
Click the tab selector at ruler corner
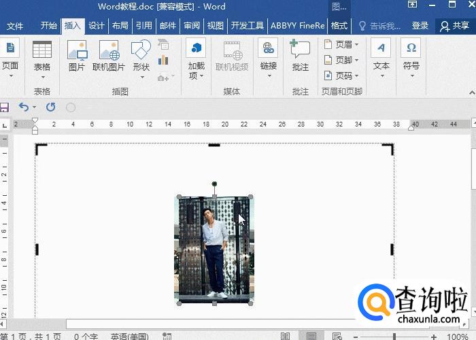pos(4,125)
